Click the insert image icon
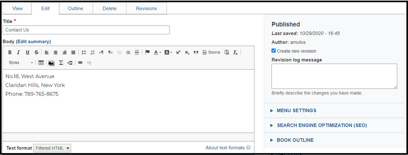Image resolution: width=408 pixels, height=155 pixels. pyautogui.click(x=51, y=63)
